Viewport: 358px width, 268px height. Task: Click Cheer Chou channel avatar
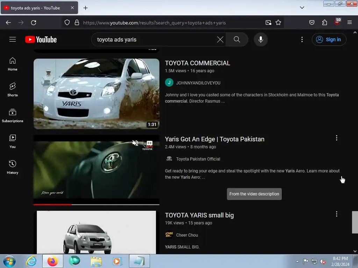169,235
